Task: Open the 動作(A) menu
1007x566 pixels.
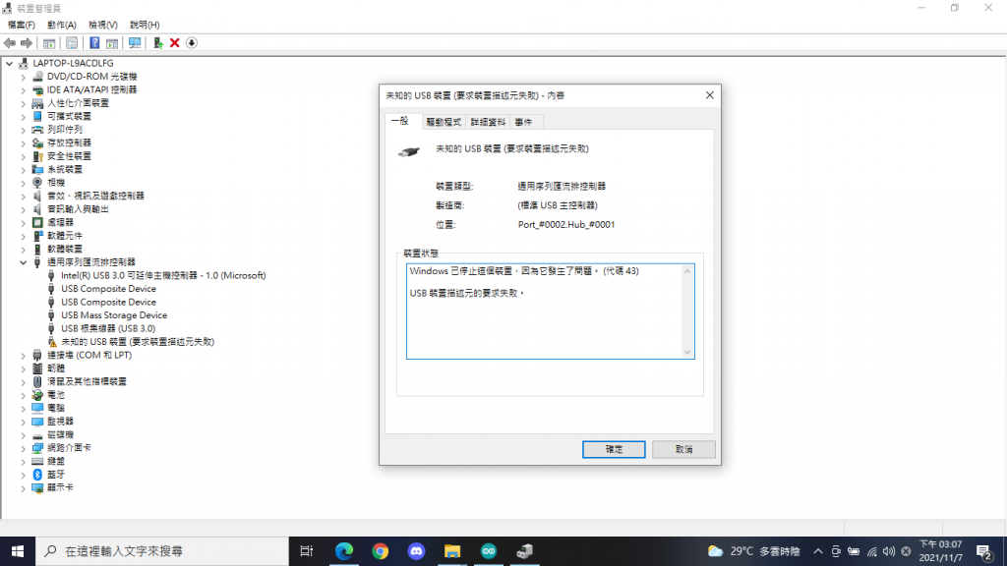Action: click(x=62, y=25)
